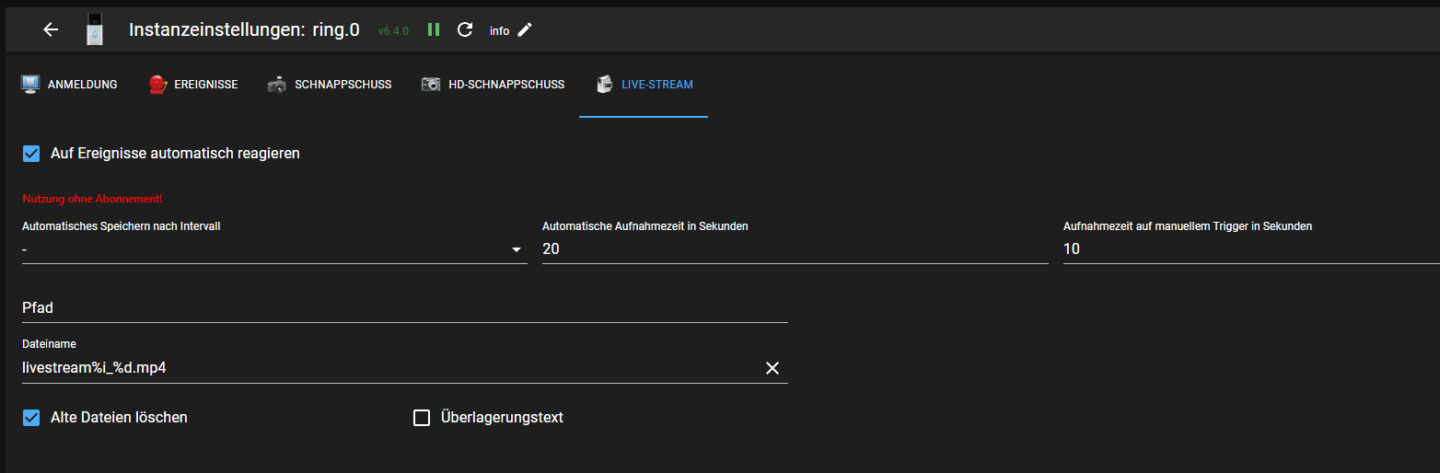Screen dimensions: 1440x473
Task: Click the info log level label
Action: pyautogui.click(x=499, y=31)
